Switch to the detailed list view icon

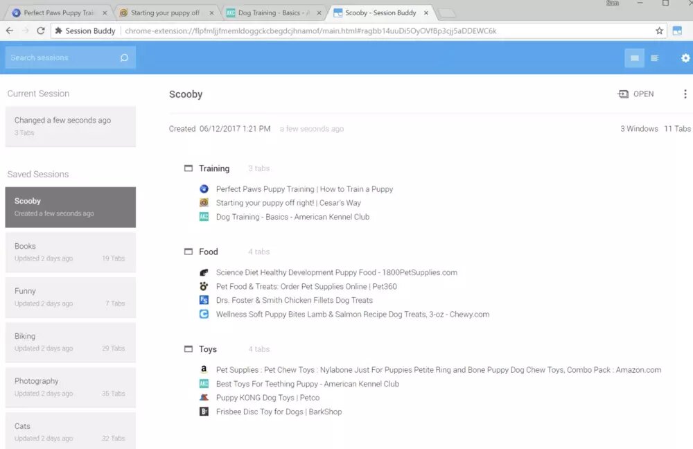point(654,58)
